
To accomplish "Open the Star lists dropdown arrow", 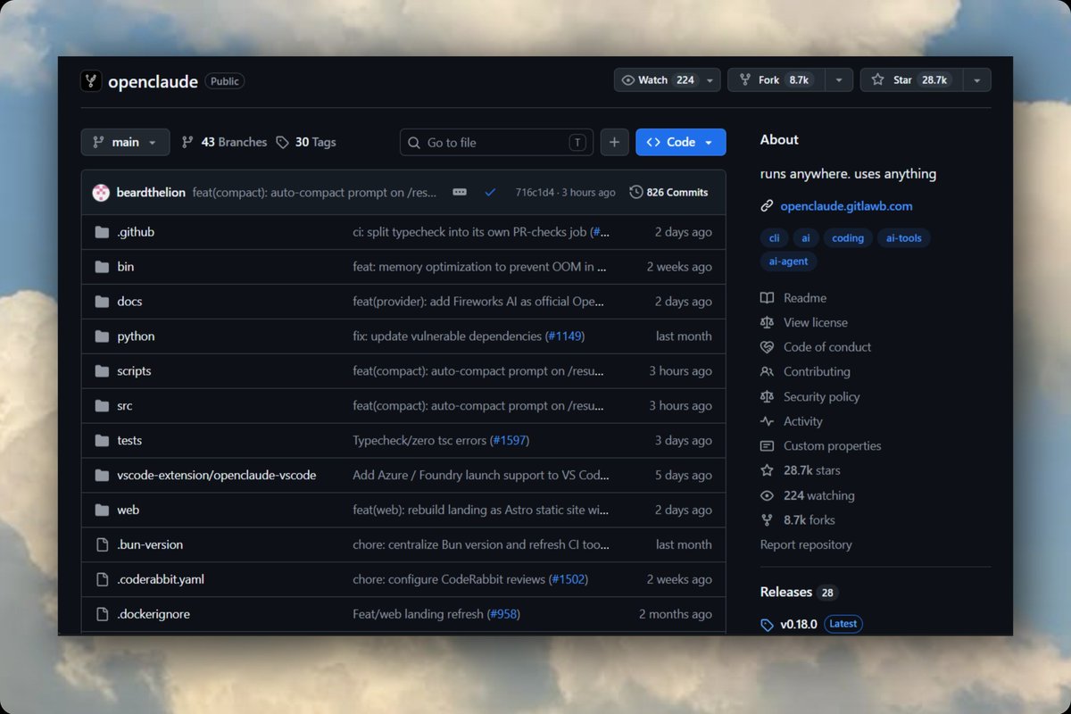I will click(x=976, y=80).
